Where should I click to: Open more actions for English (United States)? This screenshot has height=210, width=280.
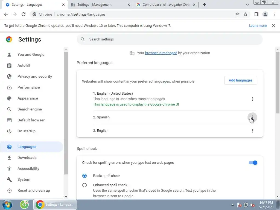(x=252, y=99)
